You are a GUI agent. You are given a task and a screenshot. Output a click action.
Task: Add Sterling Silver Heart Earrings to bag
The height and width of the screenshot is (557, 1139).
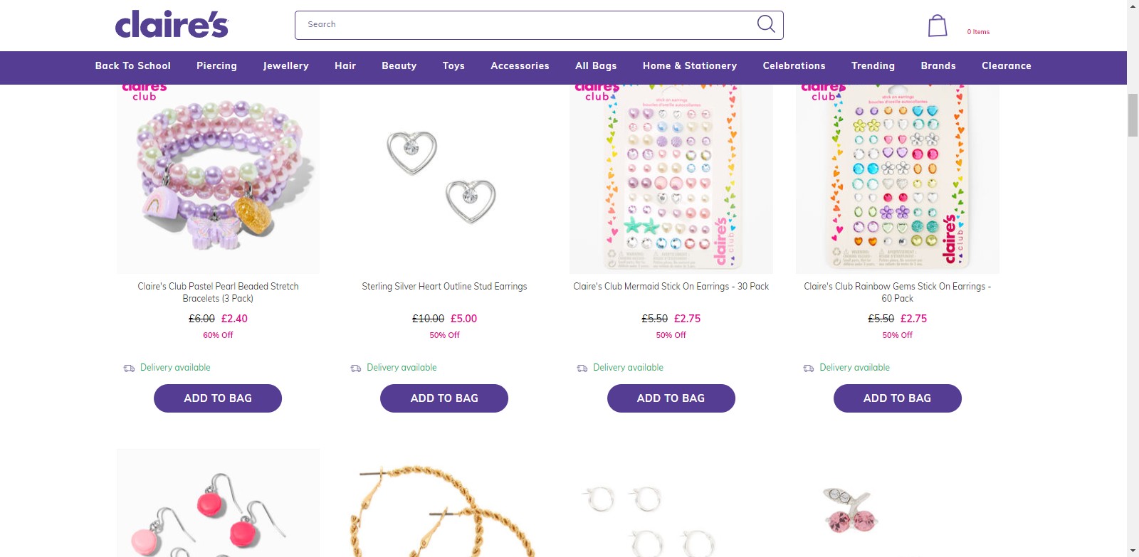[x=444, y=398]
